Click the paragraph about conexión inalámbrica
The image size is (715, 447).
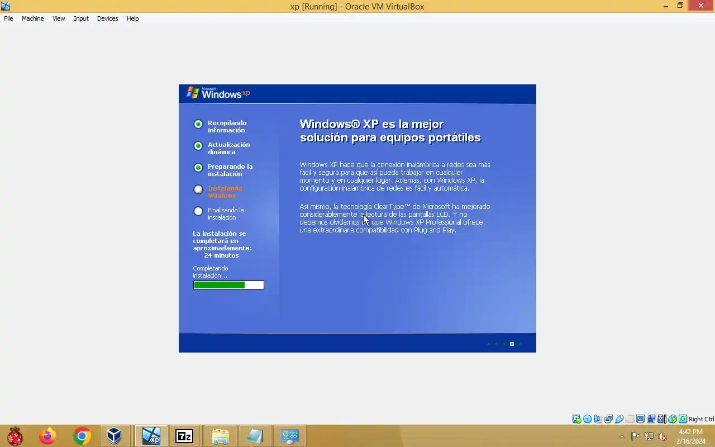395,177
